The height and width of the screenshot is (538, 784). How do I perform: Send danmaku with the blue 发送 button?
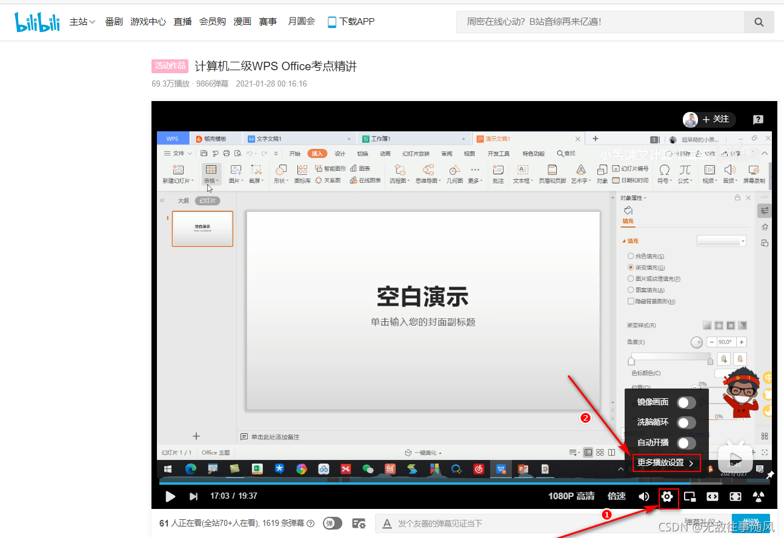pyautogui.click(x=751, y=522)
